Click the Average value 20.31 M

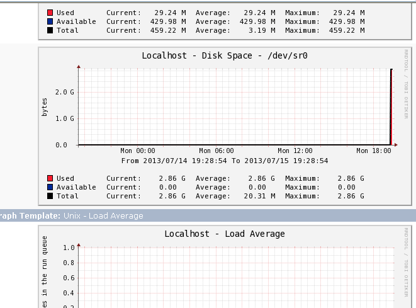tap(259, 197)
